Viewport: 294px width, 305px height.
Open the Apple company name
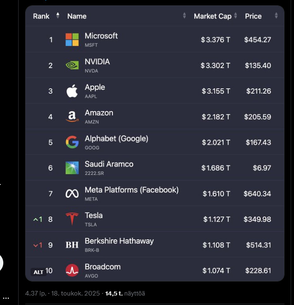click(95, 87)
